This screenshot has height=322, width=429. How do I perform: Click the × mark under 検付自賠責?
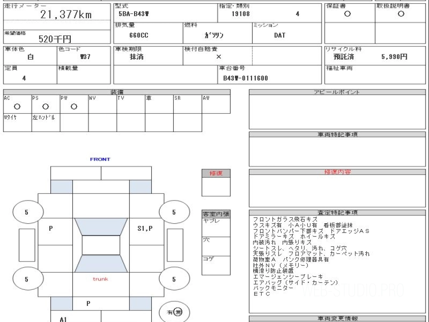219,57
